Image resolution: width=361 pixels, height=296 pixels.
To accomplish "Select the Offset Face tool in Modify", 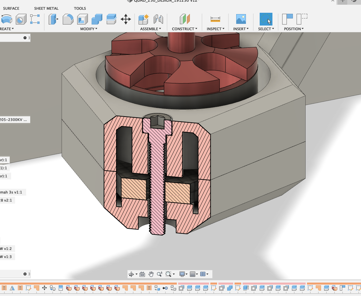I will [111, 19].
